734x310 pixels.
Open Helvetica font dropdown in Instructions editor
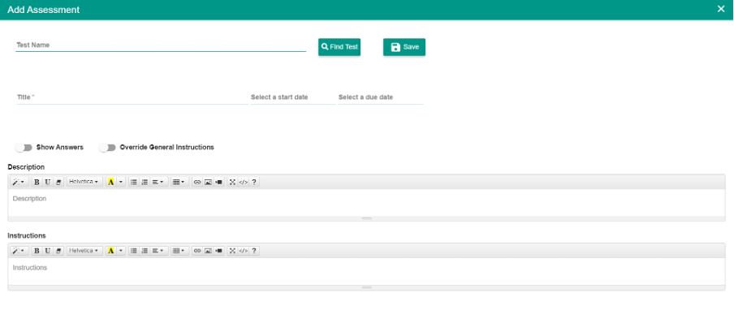(x=84, y=251)
